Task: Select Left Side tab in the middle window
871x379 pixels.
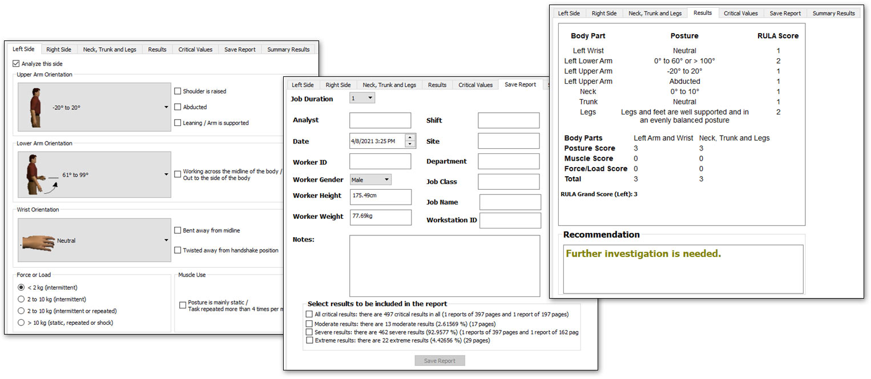Action: 303,85
